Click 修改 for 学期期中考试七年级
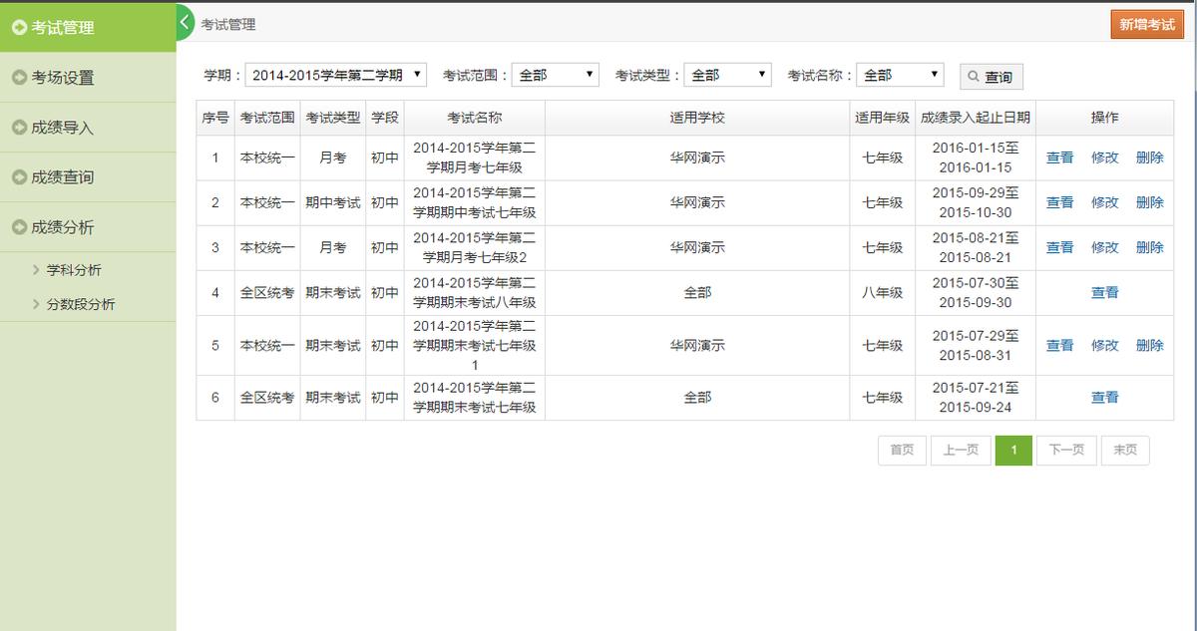 1105,201
